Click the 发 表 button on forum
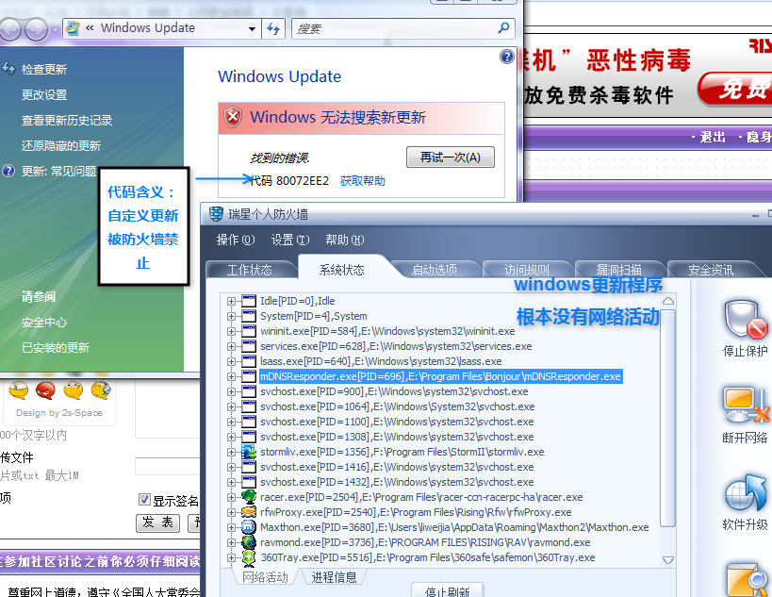Image resolution: width=772 pixels, height=597 pixels. click(158, 522)
